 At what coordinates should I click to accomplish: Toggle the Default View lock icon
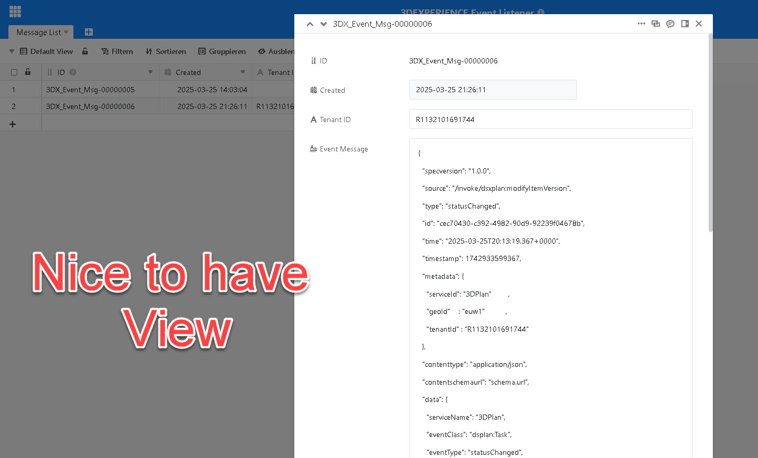[85, 51]
